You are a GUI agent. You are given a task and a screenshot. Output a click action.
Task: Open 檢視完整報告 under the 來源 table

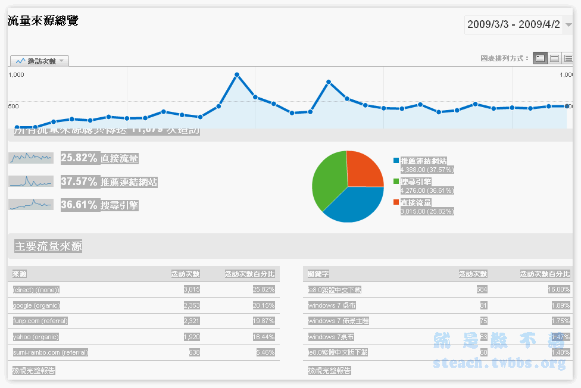pos(34,370)
